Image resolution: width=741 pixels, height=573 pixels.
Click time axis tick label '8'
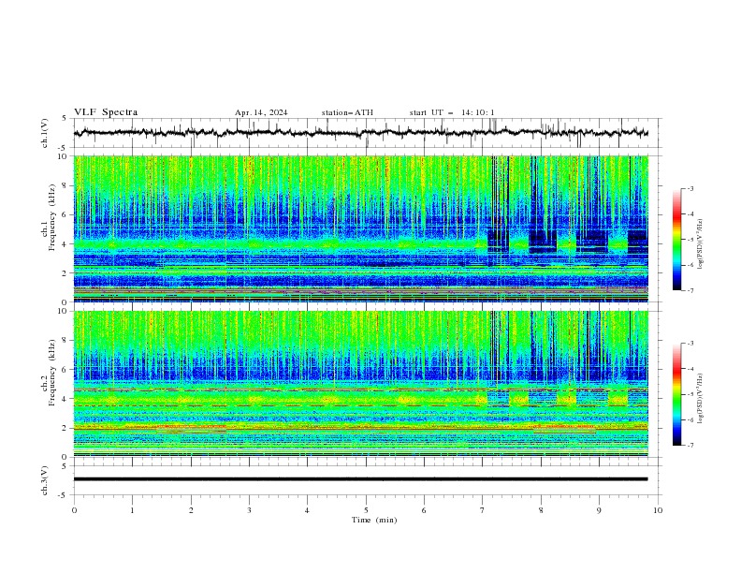click(x=541, y=510)
